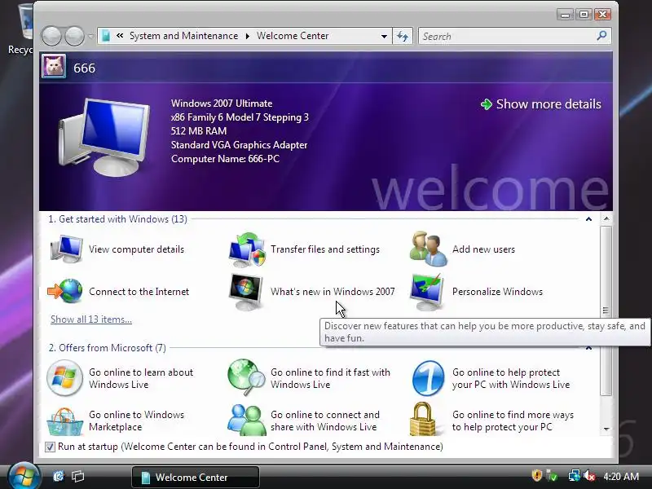The image size is (652, 489).
Task: Click the large computer monitor image
Action: tap(104, 137)
